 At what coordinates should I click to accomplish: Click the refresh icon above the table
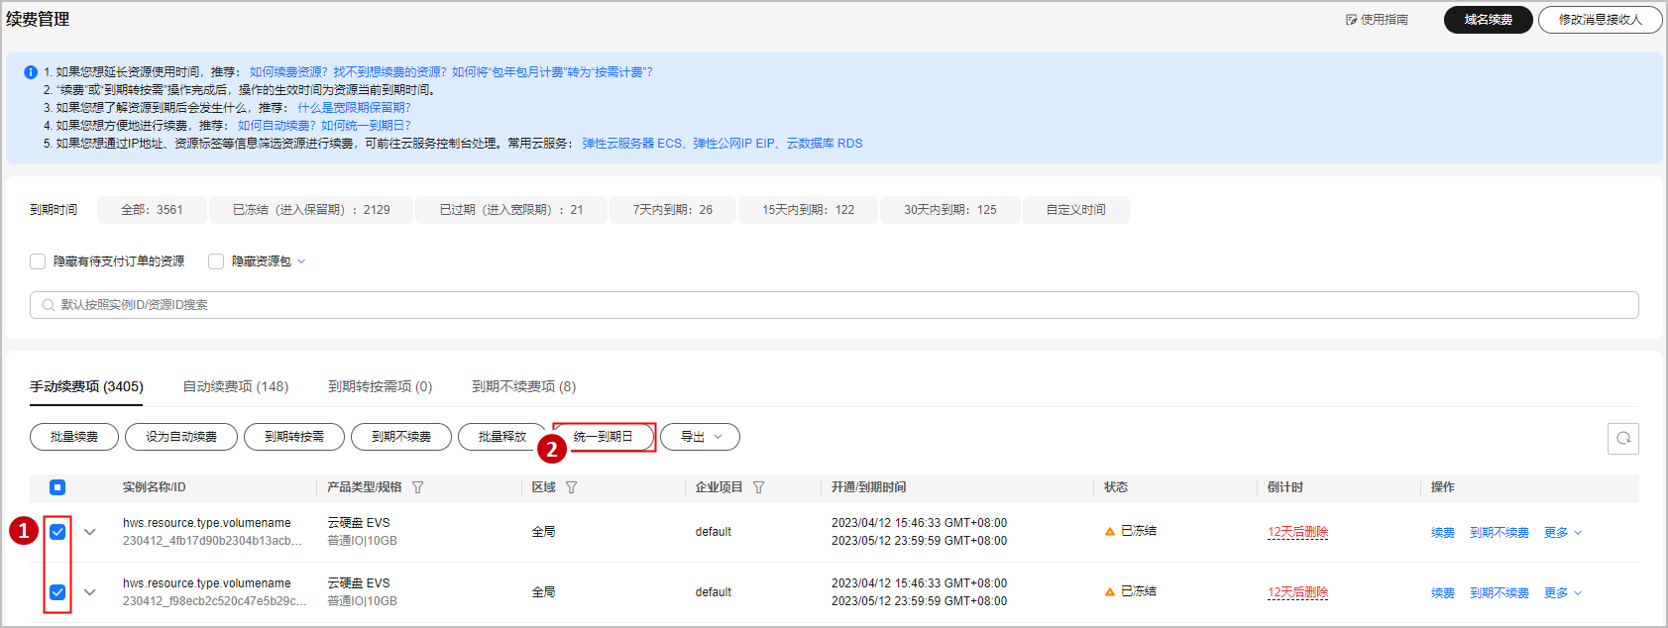point(1623,438)
